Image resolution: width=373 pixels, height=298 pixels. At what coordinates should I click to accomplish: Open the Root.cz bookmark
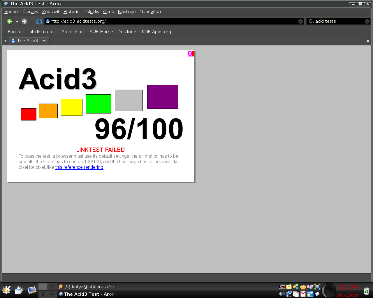click(x=16, y=32)
